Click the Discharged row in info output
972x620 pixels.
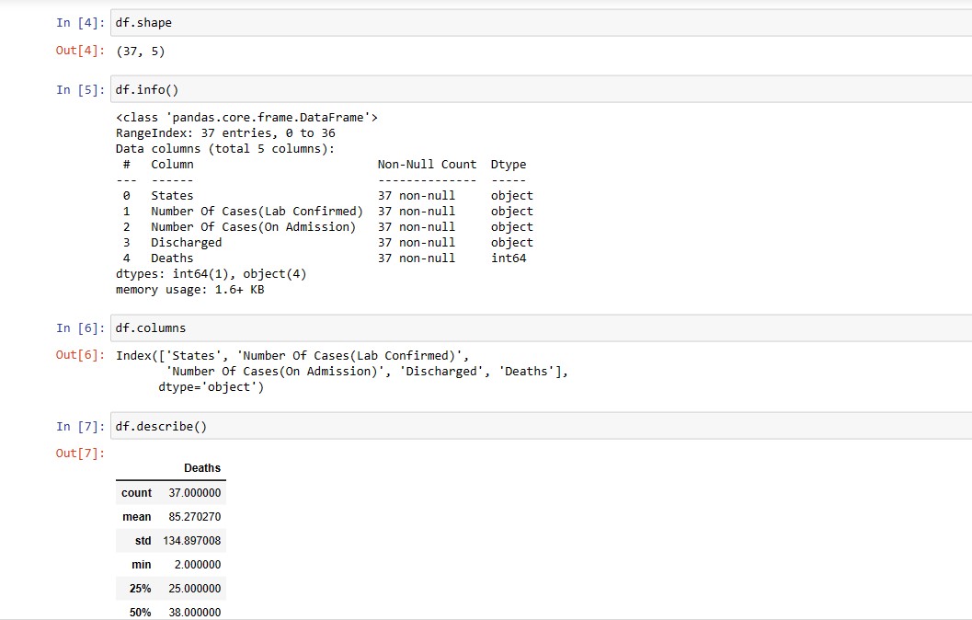(x=327, y=243)
